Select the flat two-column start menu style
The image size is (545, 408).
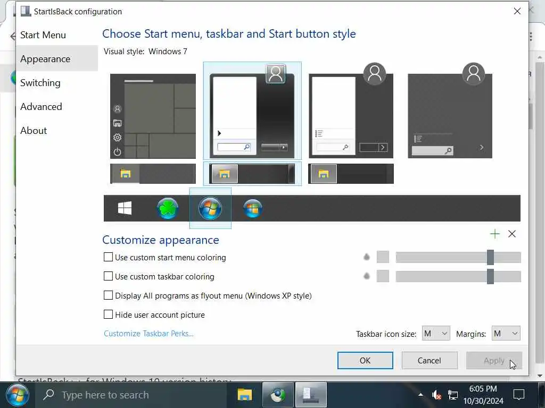tap(351, 111)
